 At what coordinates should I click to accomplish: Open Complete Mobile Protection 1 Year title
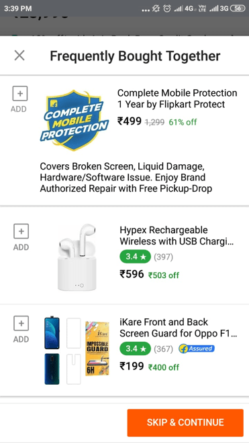[x=177, y=99]
